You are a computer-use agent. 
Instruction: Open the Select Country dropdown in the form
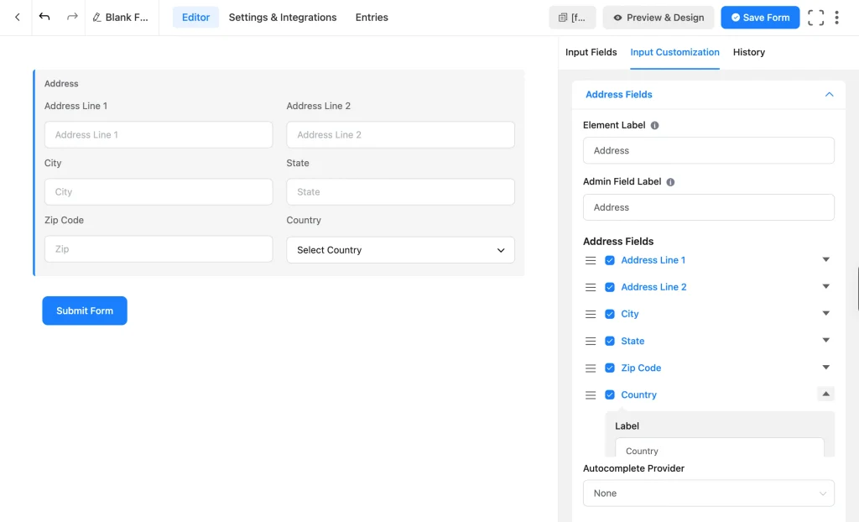400,250
